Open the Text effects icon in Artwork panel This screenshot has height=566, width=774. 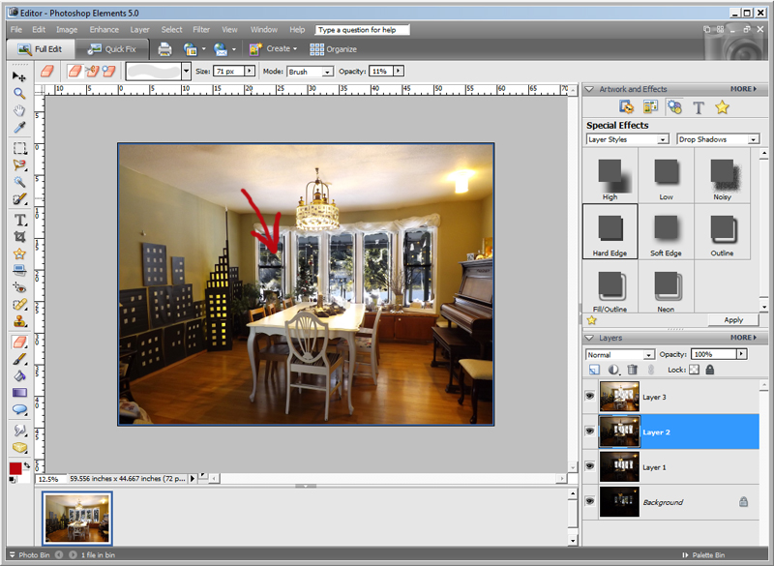tap(698, 107)
